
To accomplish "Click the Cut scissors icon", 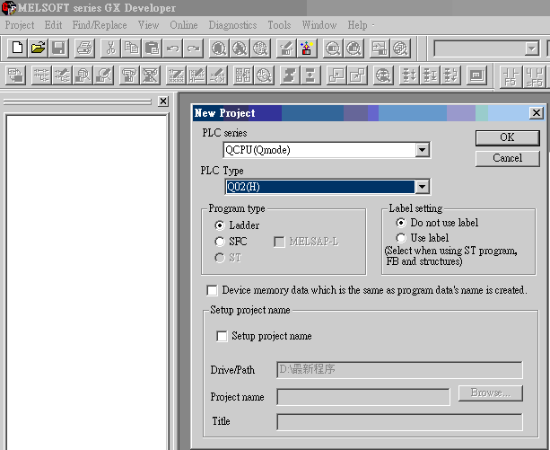I will (x=111, y=48).
